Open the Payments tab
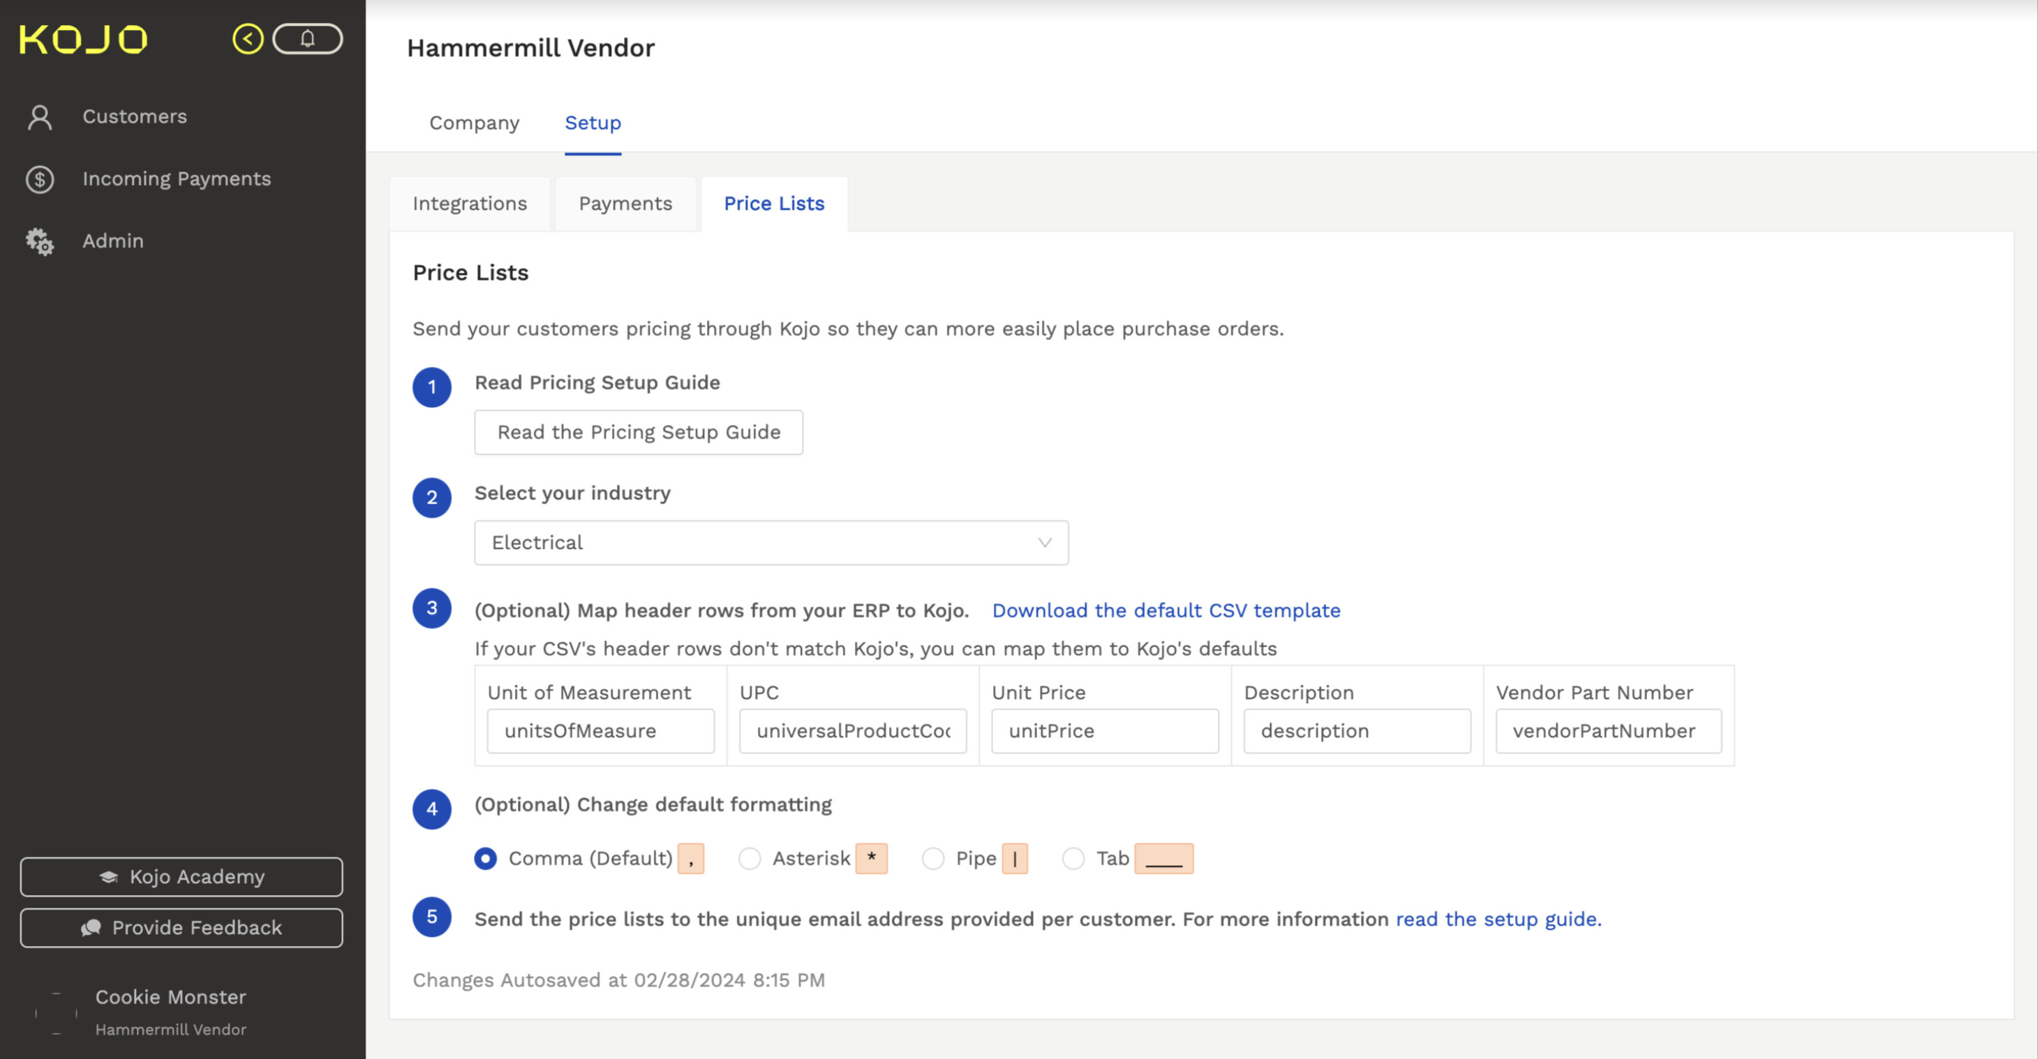Image resolution: width=2038 pixels, height=1059 pixels. click(625, 203)
